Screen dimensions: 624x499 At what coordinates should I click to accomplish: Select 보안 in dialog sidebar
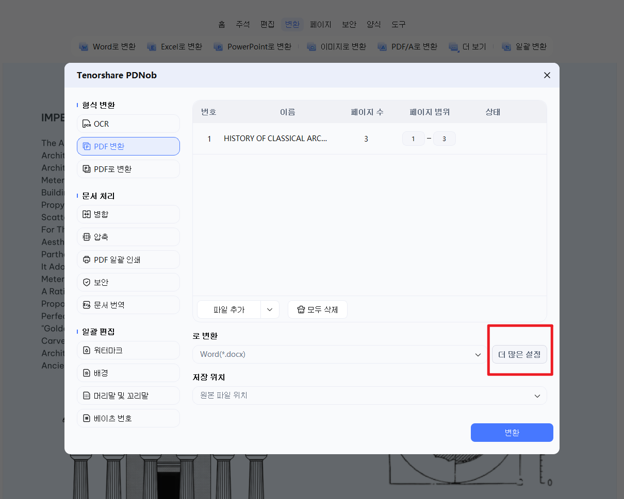click(x=128, y=282)
